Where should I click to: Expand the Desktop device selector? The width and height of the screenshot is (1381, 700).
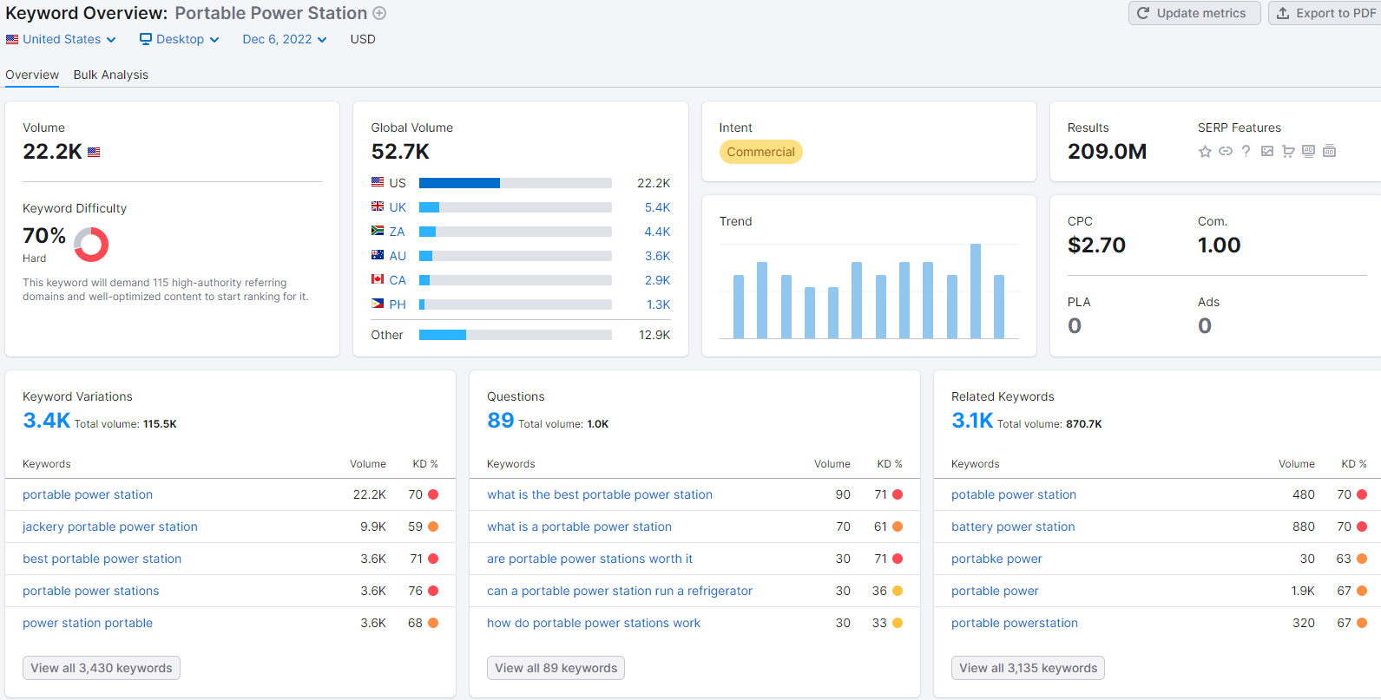(x=180, y=39)
